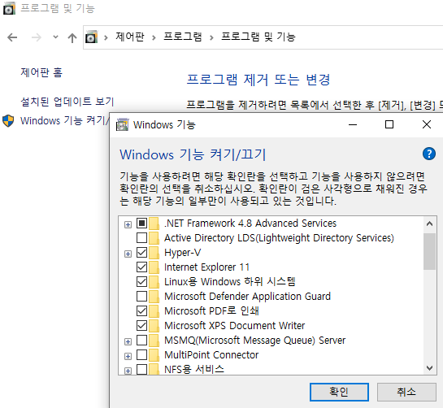
Task: Open the Windows 기능 켜기 sidebar link
Action: (65, 120)
